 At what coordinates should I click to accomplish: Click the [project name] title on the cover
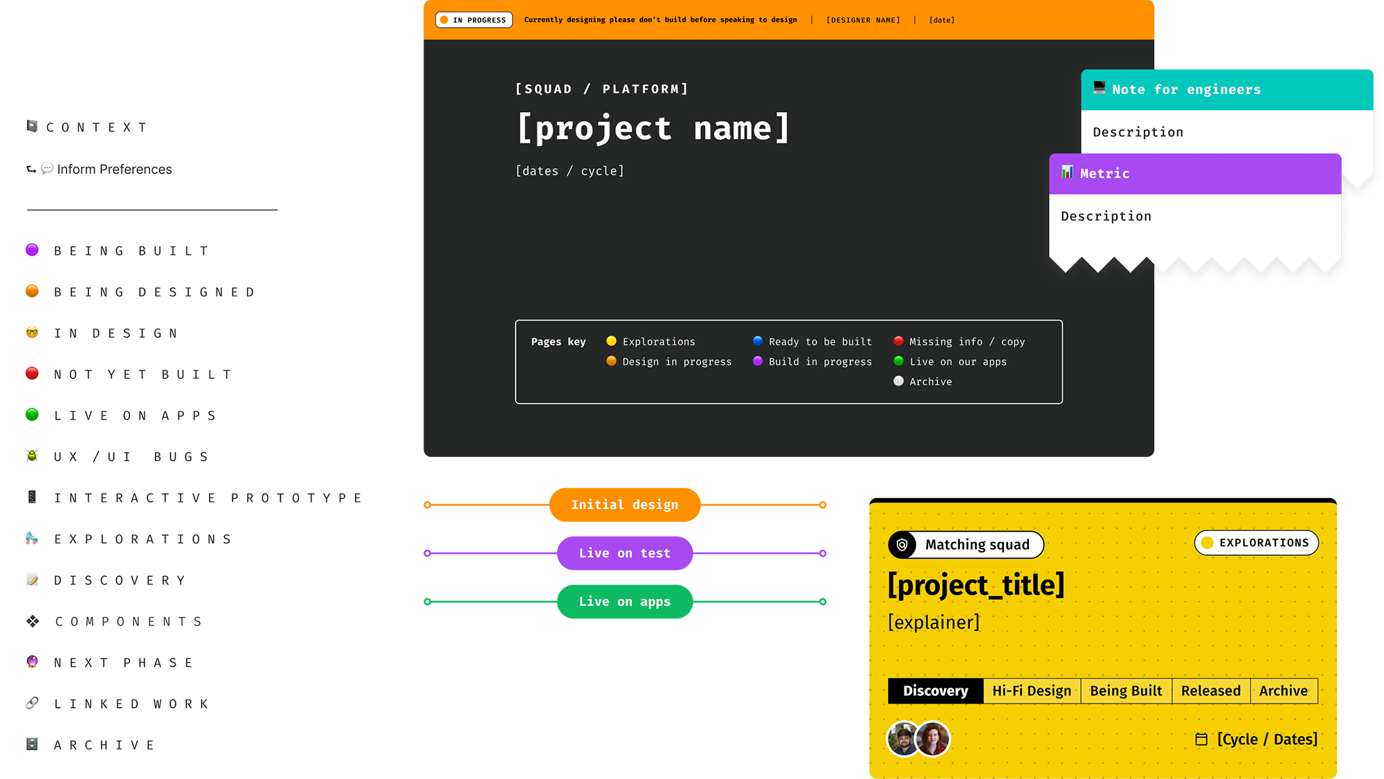pyautogui.click(x=653, y=129)
